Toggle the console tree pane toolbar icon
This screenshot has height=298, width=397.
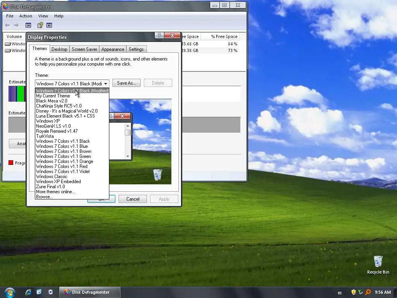click(x=28, y=25)
